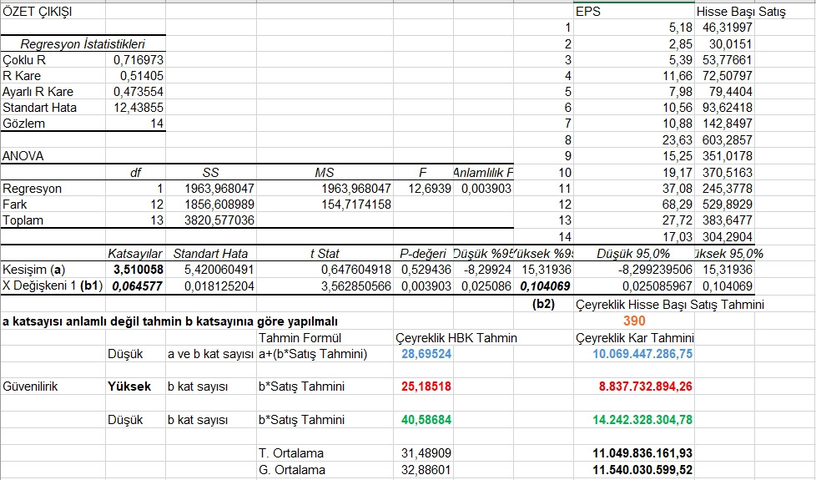This screenshot has width=816, height=480.
Task: Select bold total 11.540.030.599,52
Action: click(642, 470)
